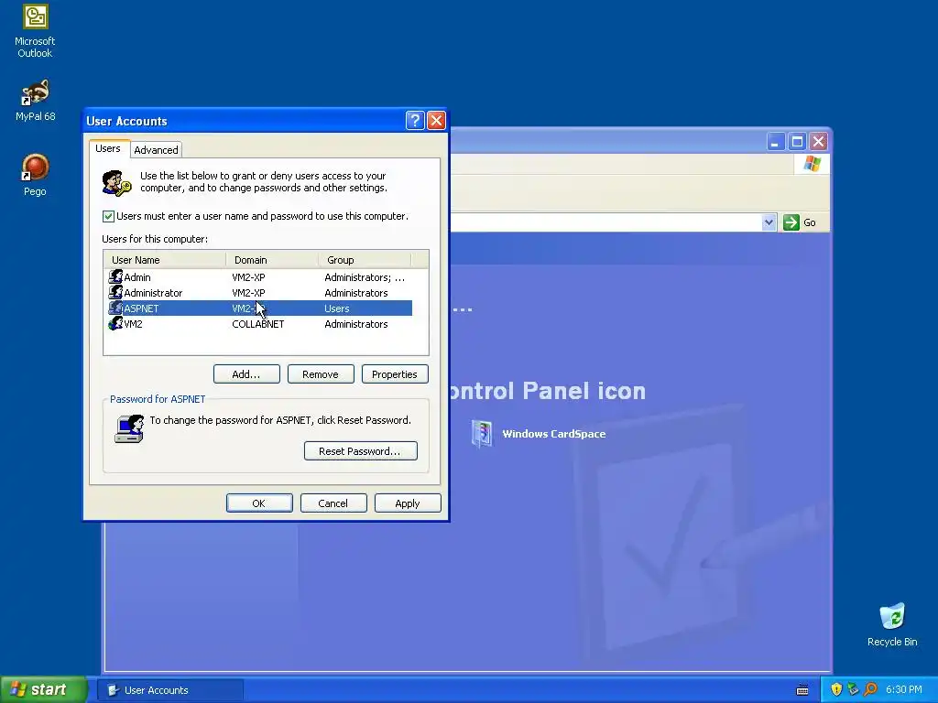This screenshot has width=938, height=703.
Task: Click the green Go arrow icon
Action: 791,222
